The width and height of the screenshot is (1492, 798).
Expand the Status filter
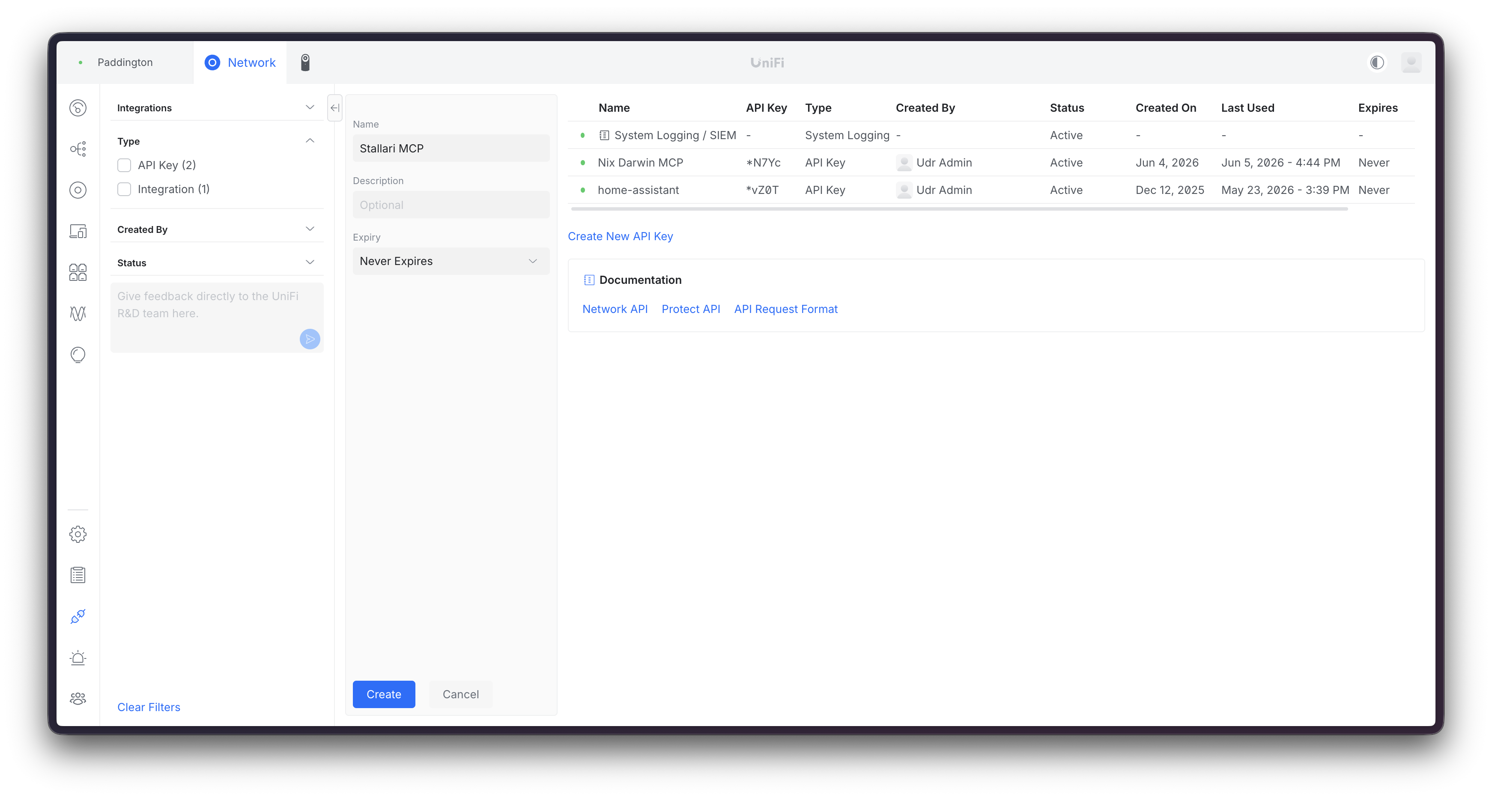pos(310,262)
